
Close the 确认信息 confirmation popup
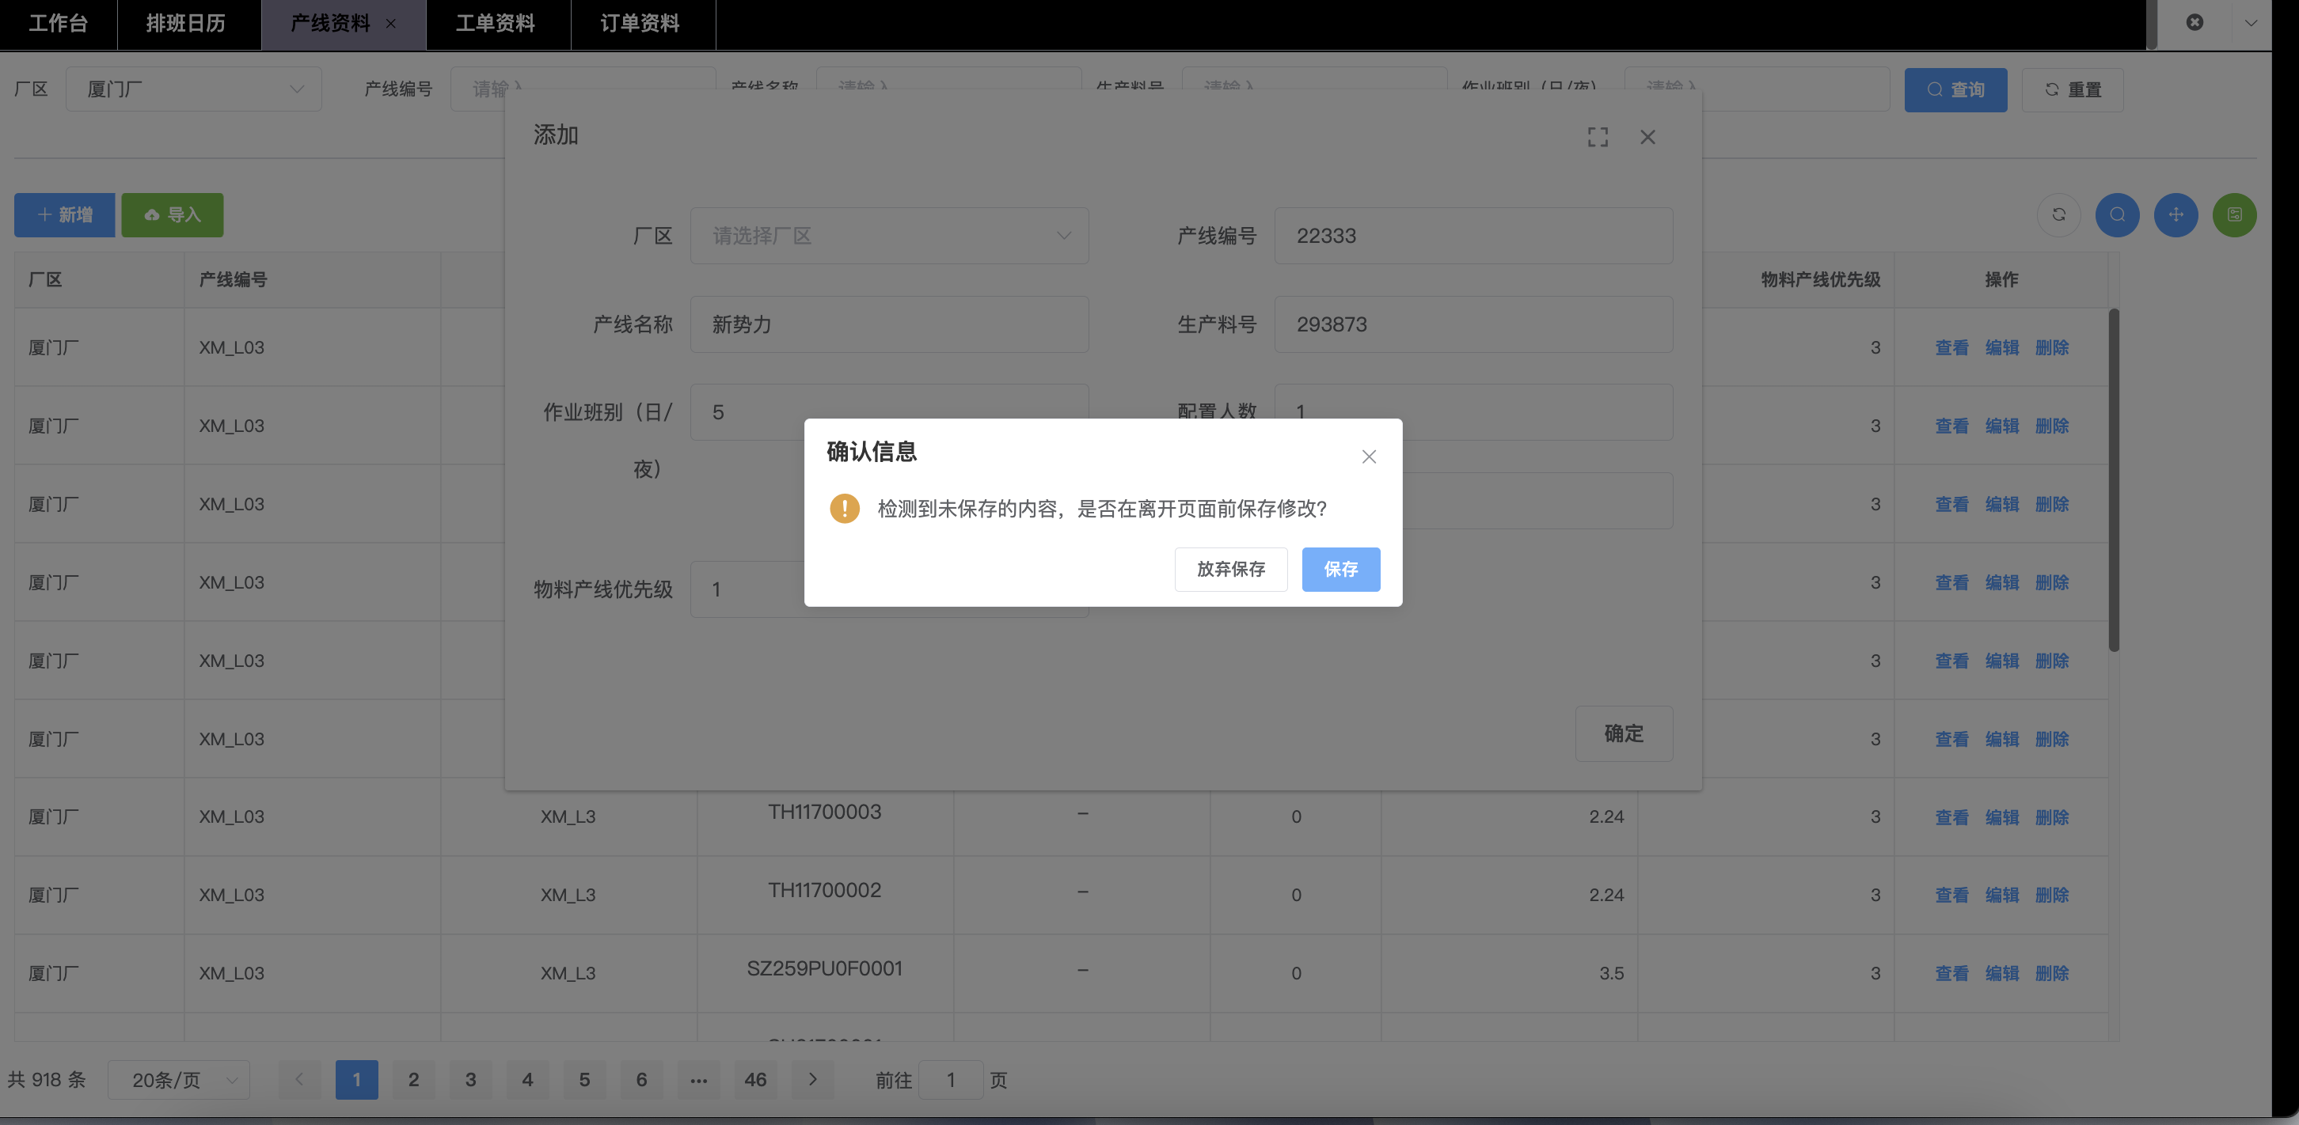pos(1368,456)
